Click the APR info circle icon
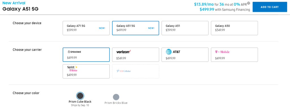Image resolution: width=290 pixels, height=112 pixels. 249,3
